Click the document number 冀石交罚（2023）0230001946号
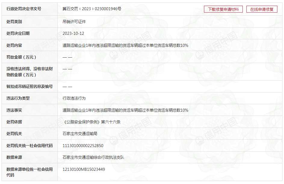 [92, 9]
